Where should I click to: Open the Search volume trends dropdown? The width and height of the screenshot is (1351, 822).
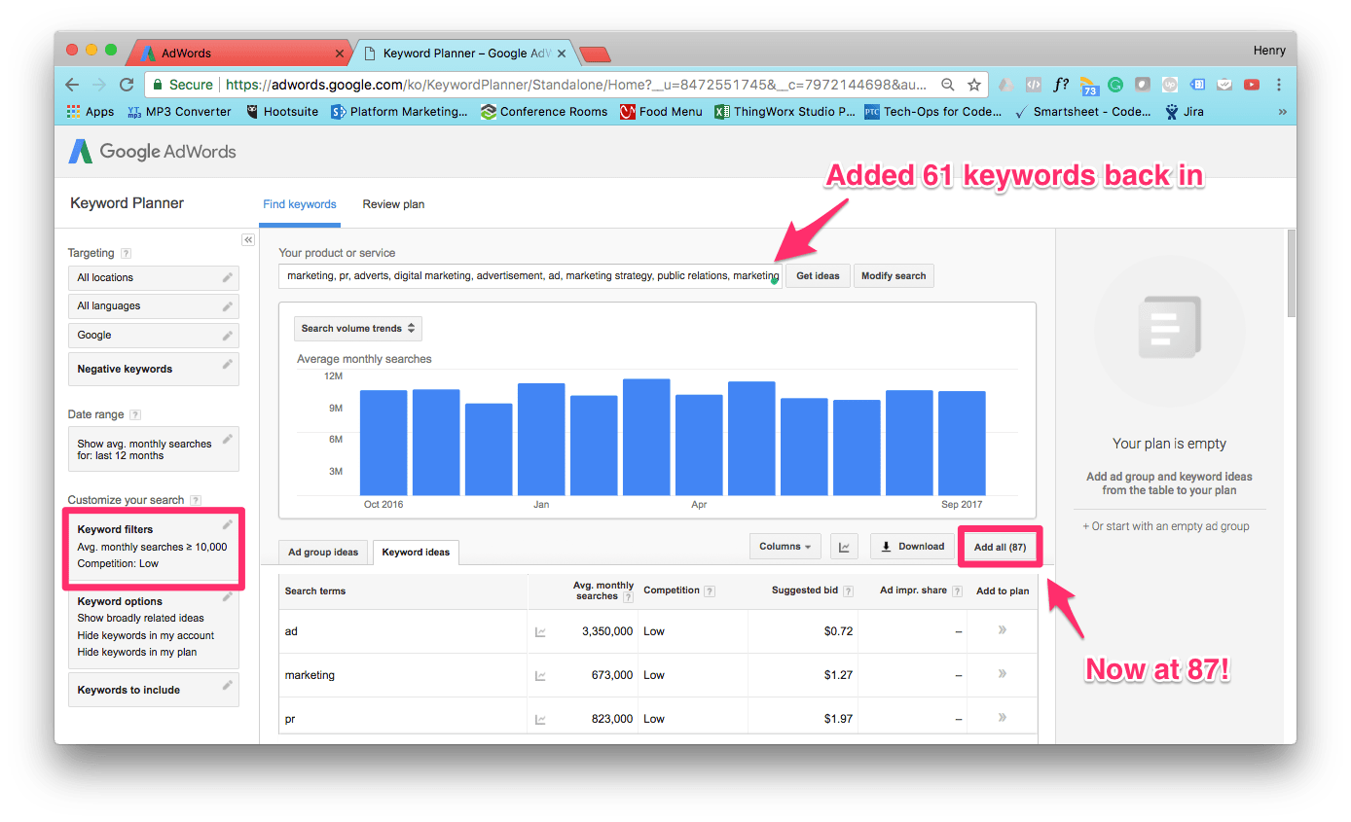coord(358,329)
